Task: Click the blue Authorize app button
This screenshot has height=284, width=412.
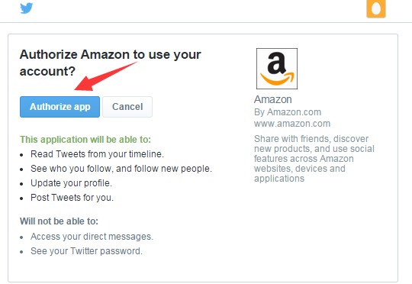Action: pyautogui.click(x=60, y=107)
